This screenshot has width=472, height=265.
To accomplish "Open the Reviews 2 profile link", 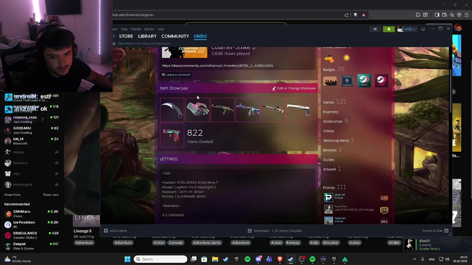I will click(332, 150).
